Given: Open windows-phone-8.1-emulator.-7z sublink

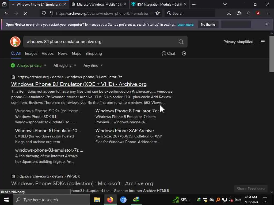Looking at the screenshot, I should click(49, 150).
